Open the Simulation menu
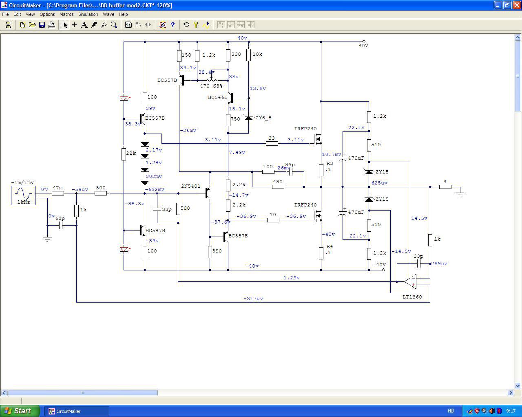 (88, 14)
